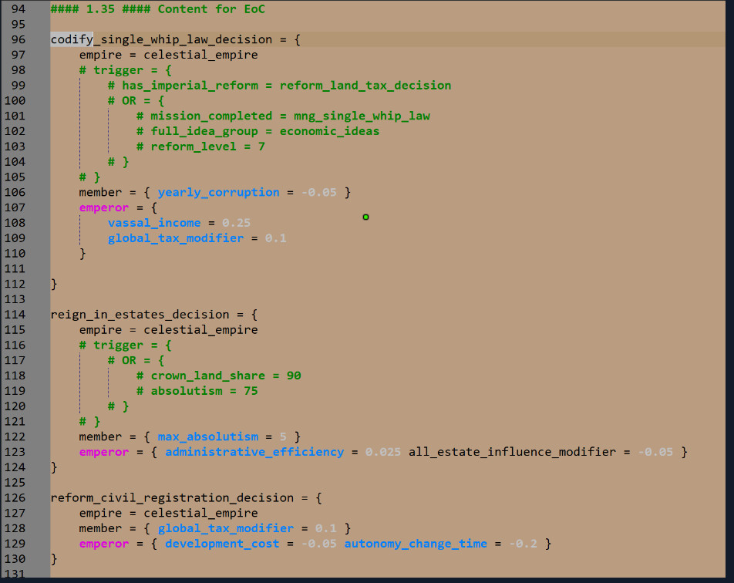Screen dimensions: 734x583
Task: Select celestial_empire on line 115
Action: point(200,330)
